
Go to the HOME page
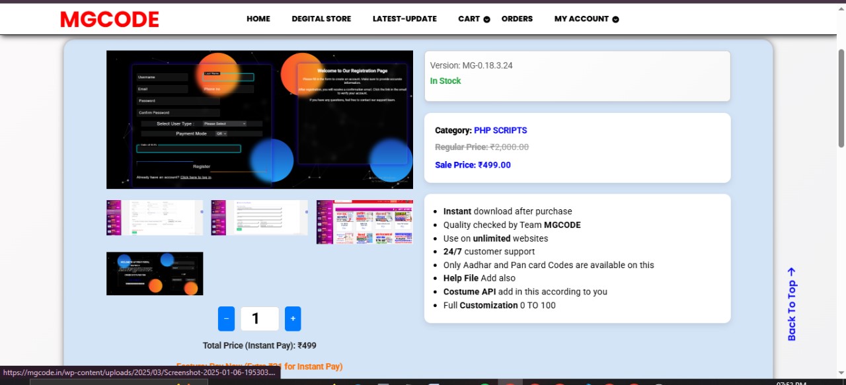click(258, 18)
